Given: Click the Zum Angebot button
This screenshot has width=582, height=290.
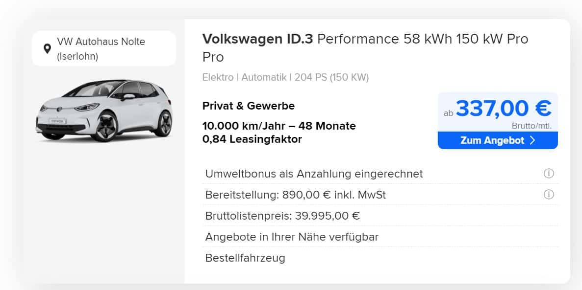Looking at the screenshot, I should click(x=498, y=140).
